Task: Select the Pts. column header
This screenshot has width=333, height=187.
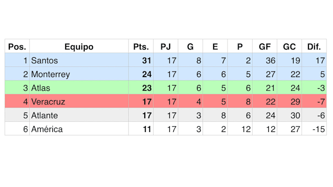Action: [141, 47]
